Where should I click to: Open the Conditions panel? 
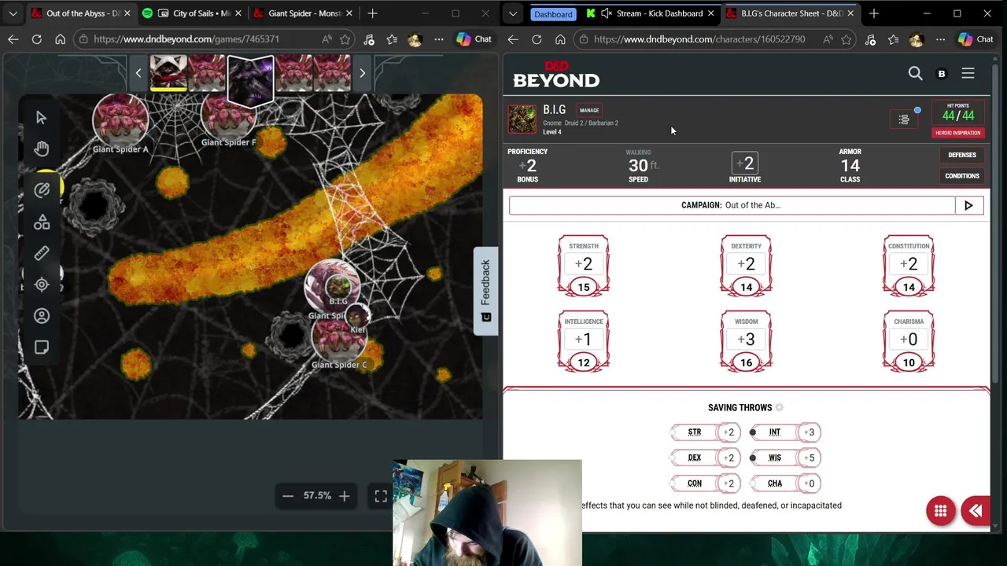point(962,176)
